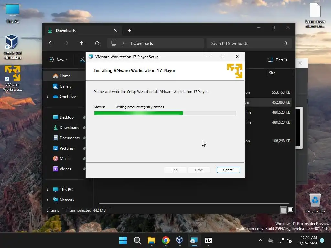Close the Downloads tab

click(115, 30)
